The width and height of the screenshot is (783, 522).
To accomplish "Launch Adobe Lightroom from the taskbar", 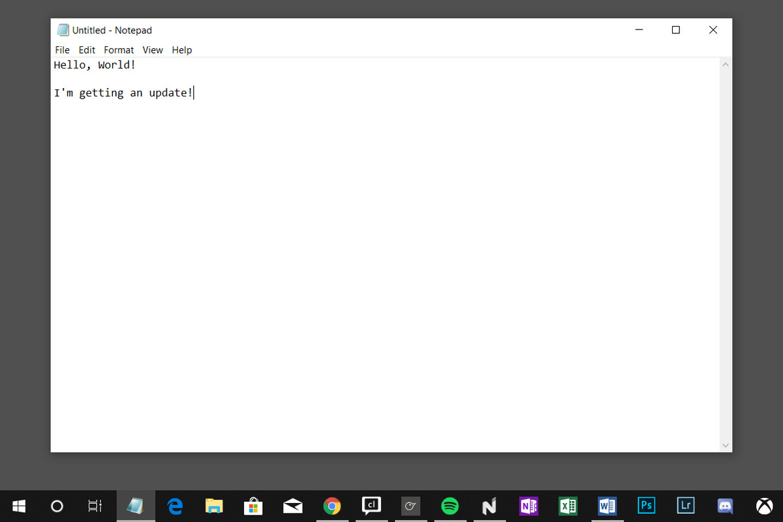I will 686,506.
